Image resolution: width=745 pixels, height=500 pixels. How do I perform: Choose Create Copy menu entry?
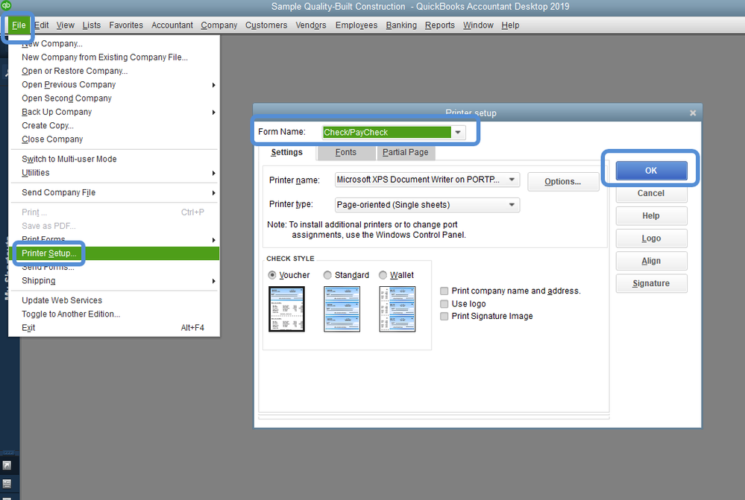click(x=114, y=125)
